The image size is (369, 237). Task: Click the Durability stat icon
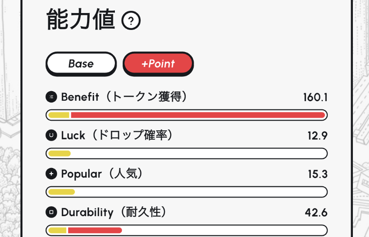(51, 213)
